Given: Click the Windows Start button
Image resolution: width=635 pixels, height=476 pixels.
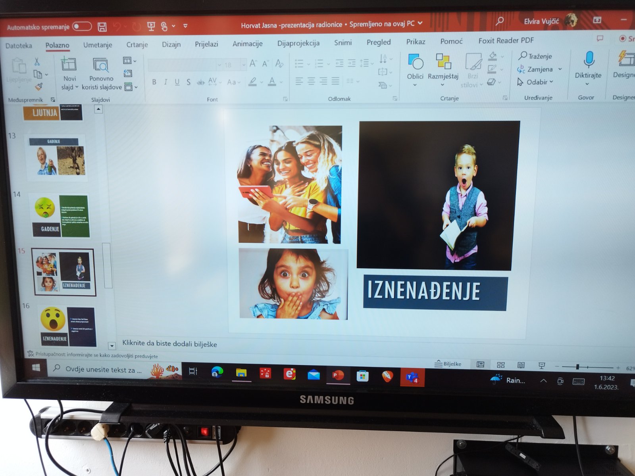Looking at the screenshot, I should 36,368.
